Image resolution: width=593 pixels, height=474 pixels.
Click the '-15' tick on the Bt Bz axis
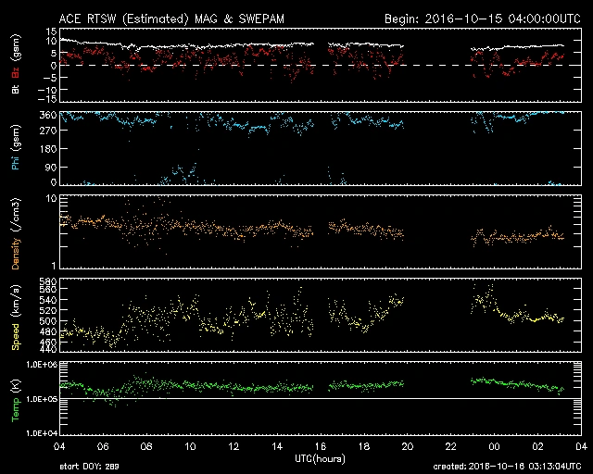coord(47,99)
